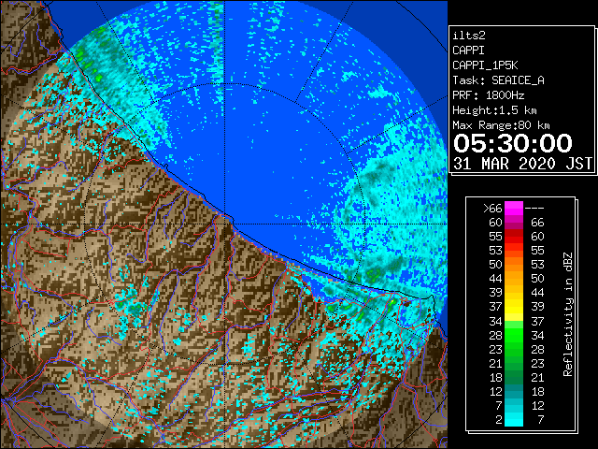Click the 'Height:1.5 km' text

point(494,110)
